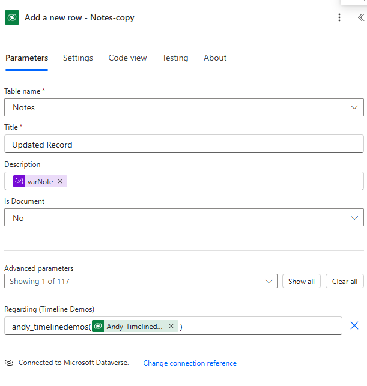
Task: Click the andy_timelinedemos( text in Regarding field
Action: coord(52,327)
